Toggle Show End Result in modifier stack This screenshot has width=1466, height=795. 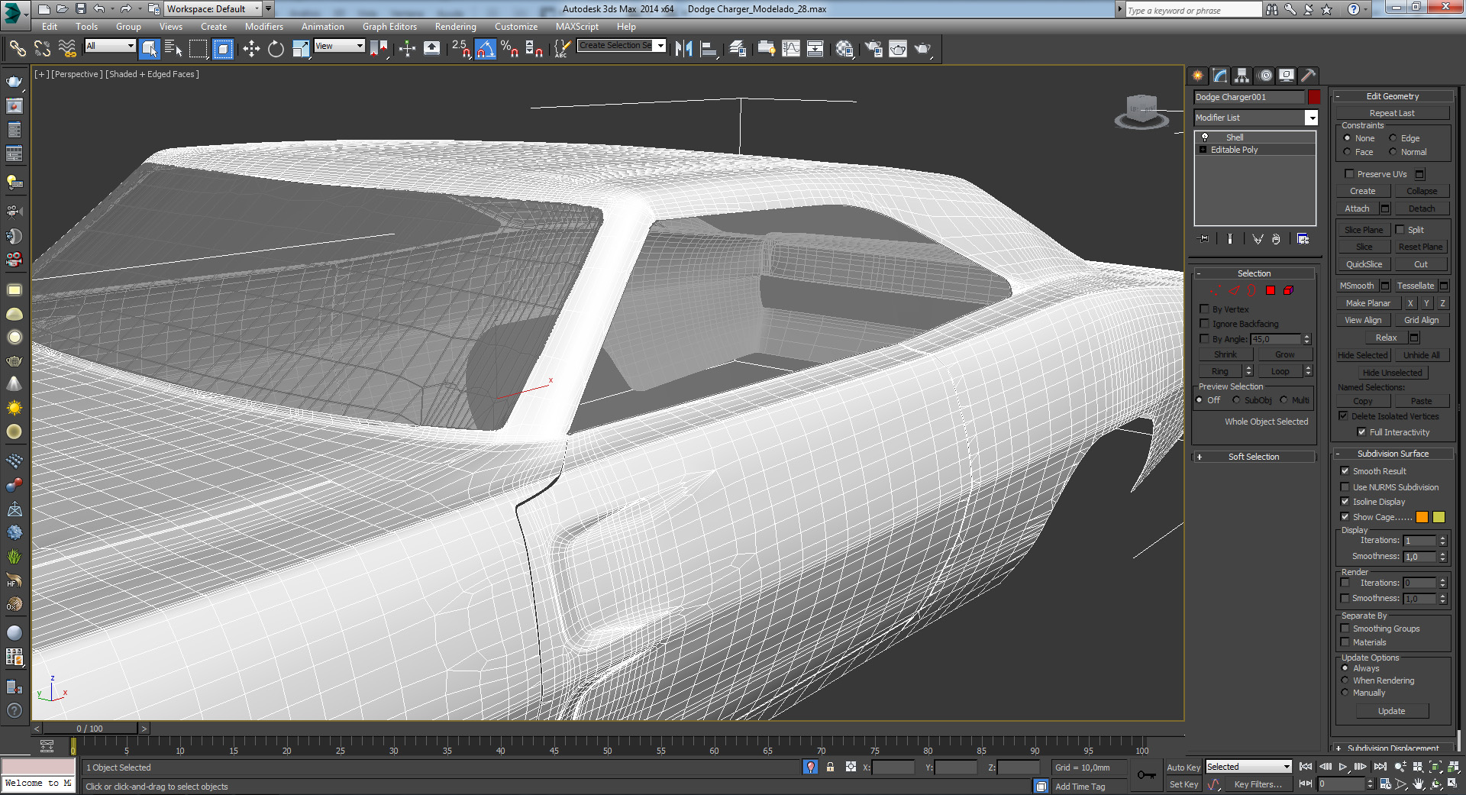(x=1230, y=239)
